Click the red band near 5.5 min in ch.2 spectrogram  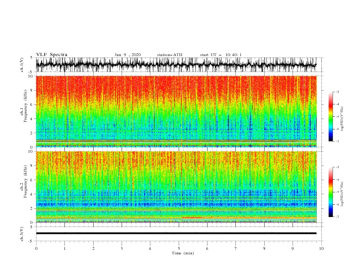[192, 217]
